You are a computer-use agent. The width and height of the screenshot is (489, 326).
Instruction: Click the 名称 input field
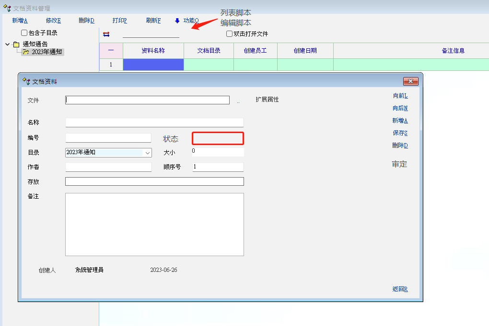pos(154,123)
